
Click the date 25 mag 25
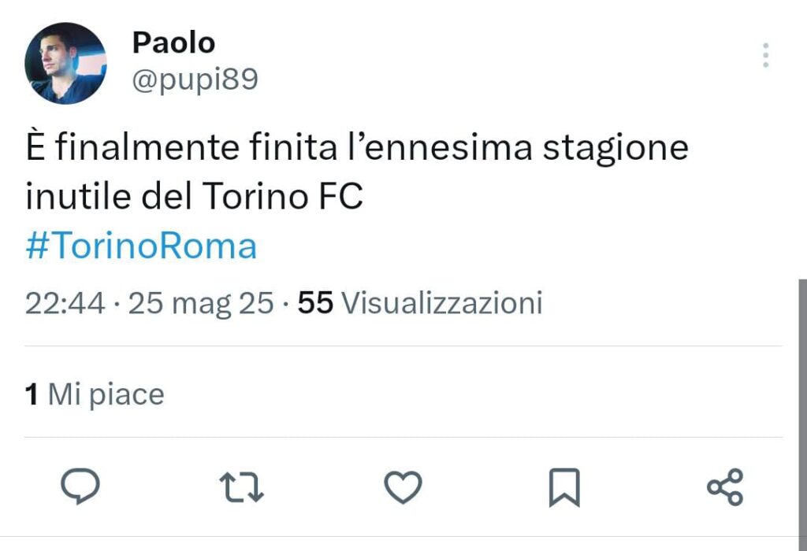click(201, 303)
